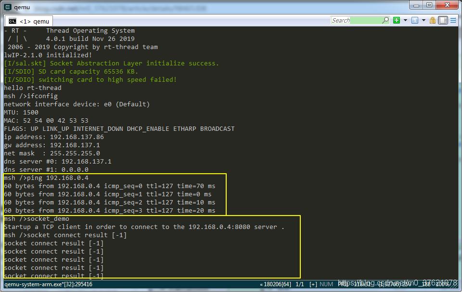Click the "msh />ping 192.168.0.4" command line
This screenshot has height=292, width=462.
[46, 178]
